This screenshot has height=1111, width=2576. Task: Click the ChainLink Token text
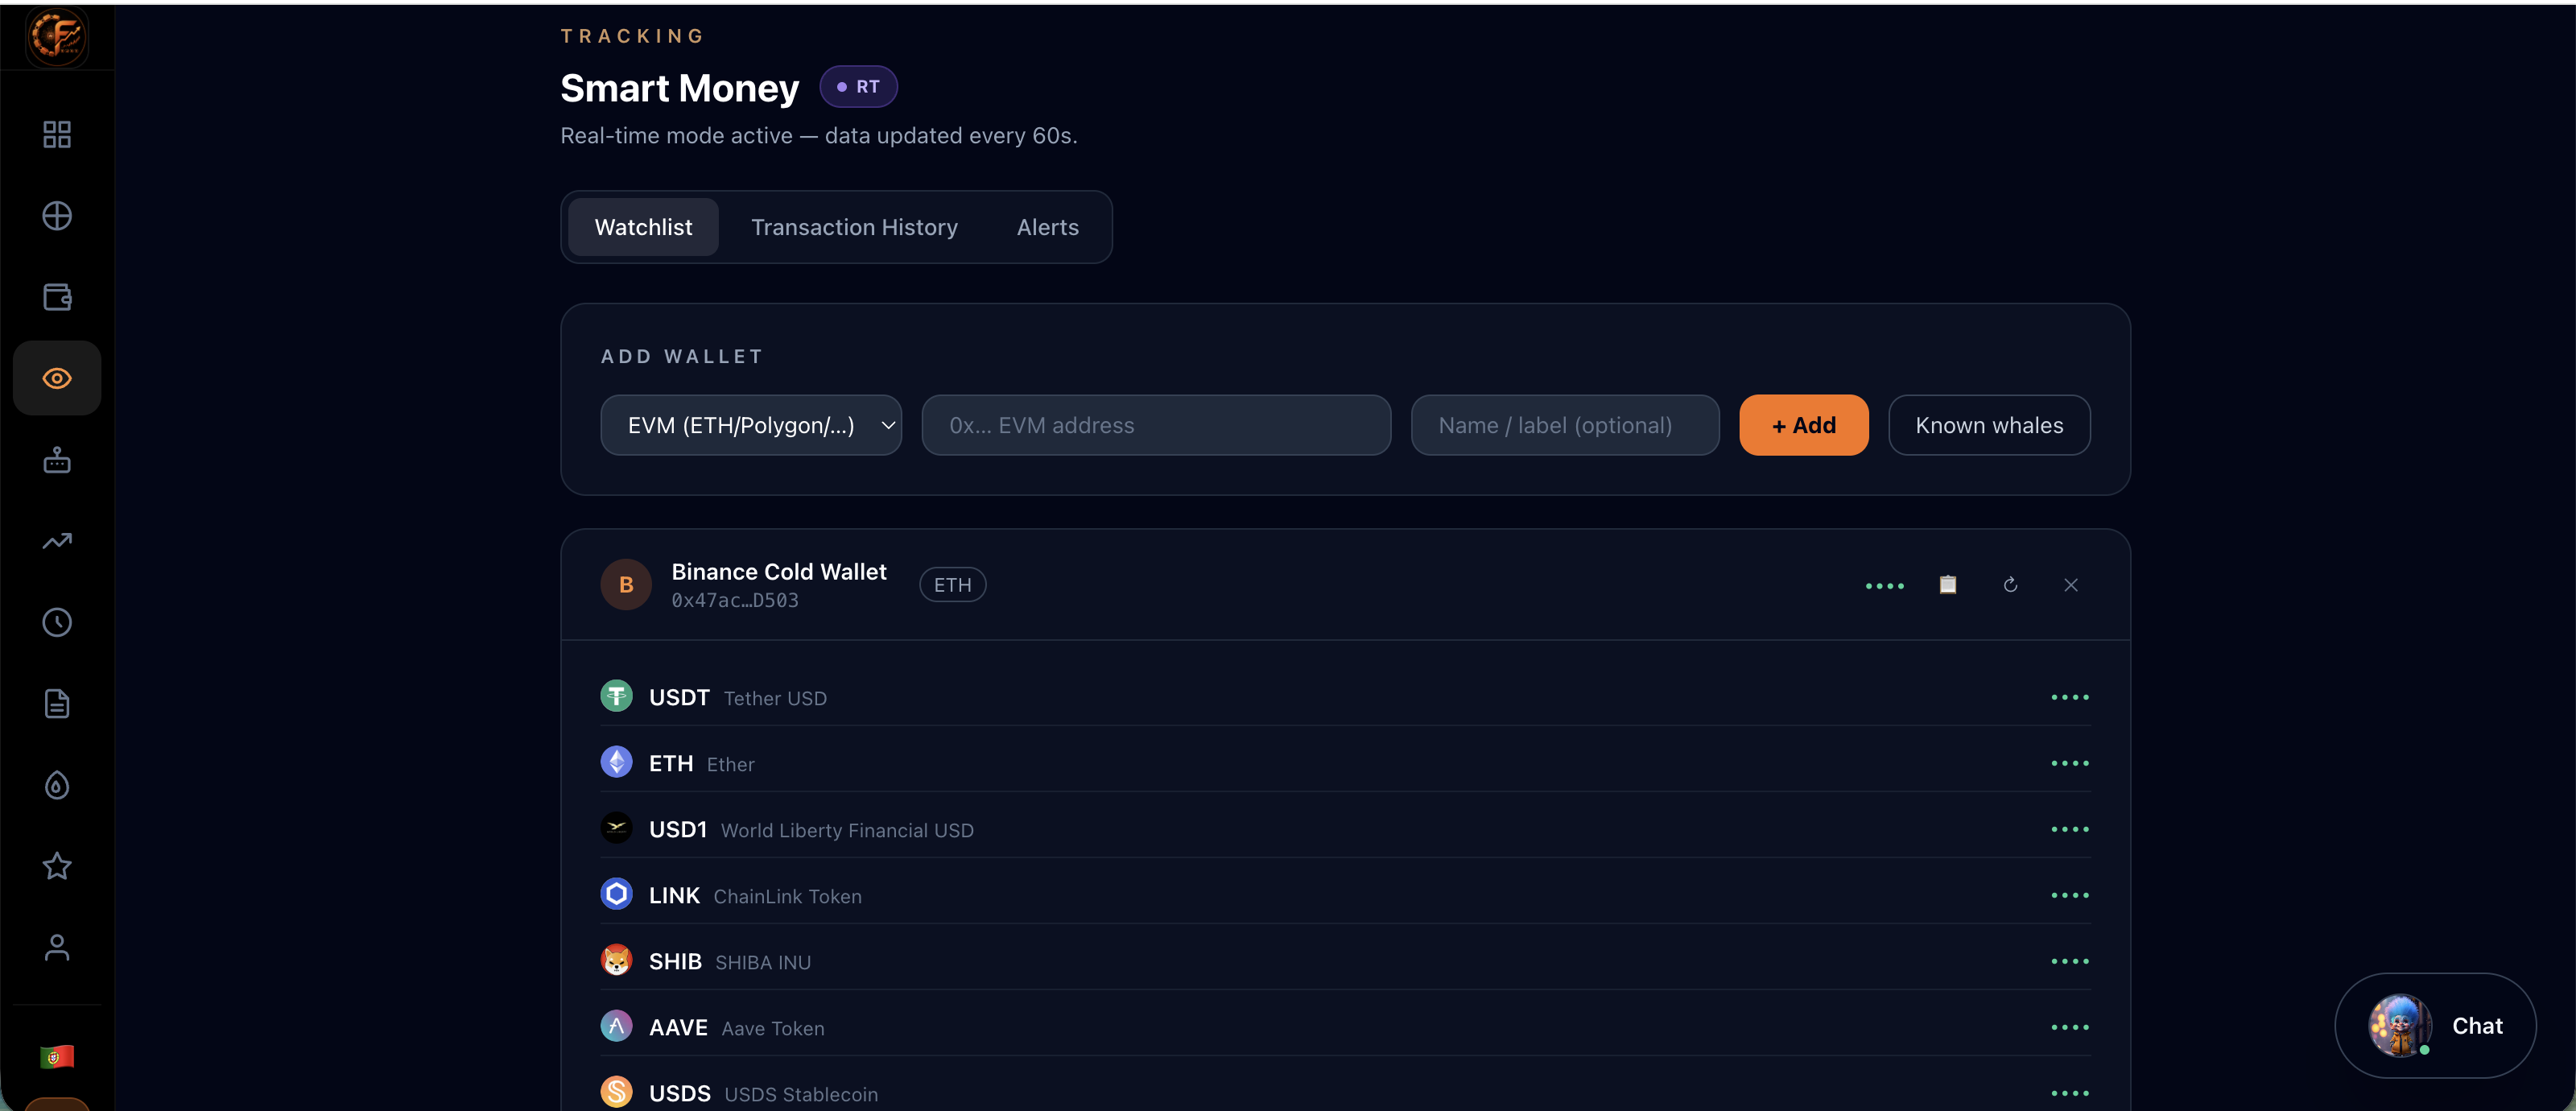click(787, 897)
